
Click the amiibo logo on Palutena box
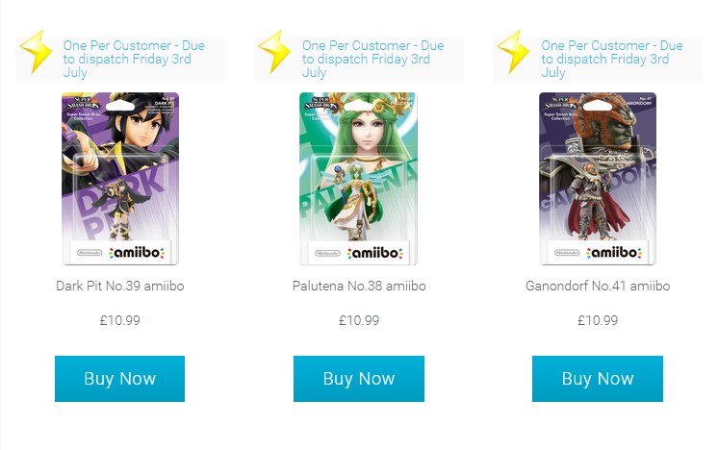pyautogui.click(x=375, y=253)
